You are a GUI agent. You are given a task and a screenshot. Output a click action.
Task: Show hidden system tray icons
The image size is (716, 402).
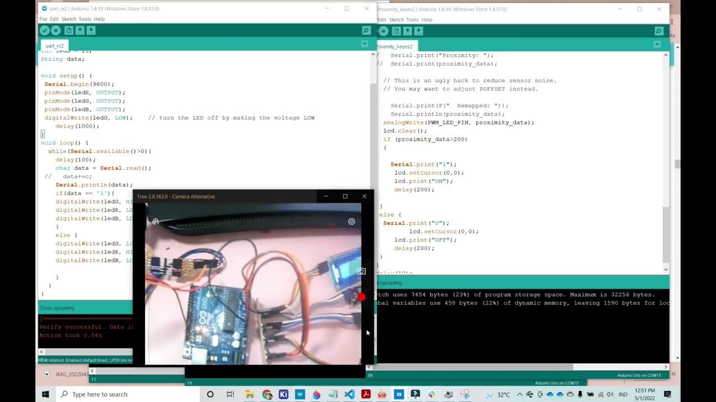(520, 394)
